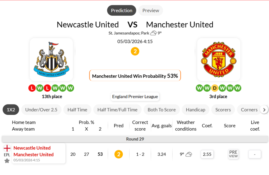Image resolution: width=269 pixels, height=175 pixels.
Task: Click the live coefficient dash box
Action: pyautogui.click(x=255, y=154)
